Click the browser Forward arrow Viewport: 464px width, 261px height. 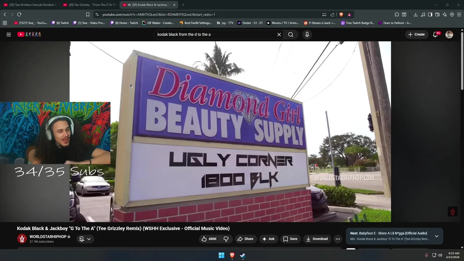click(12, 14)
